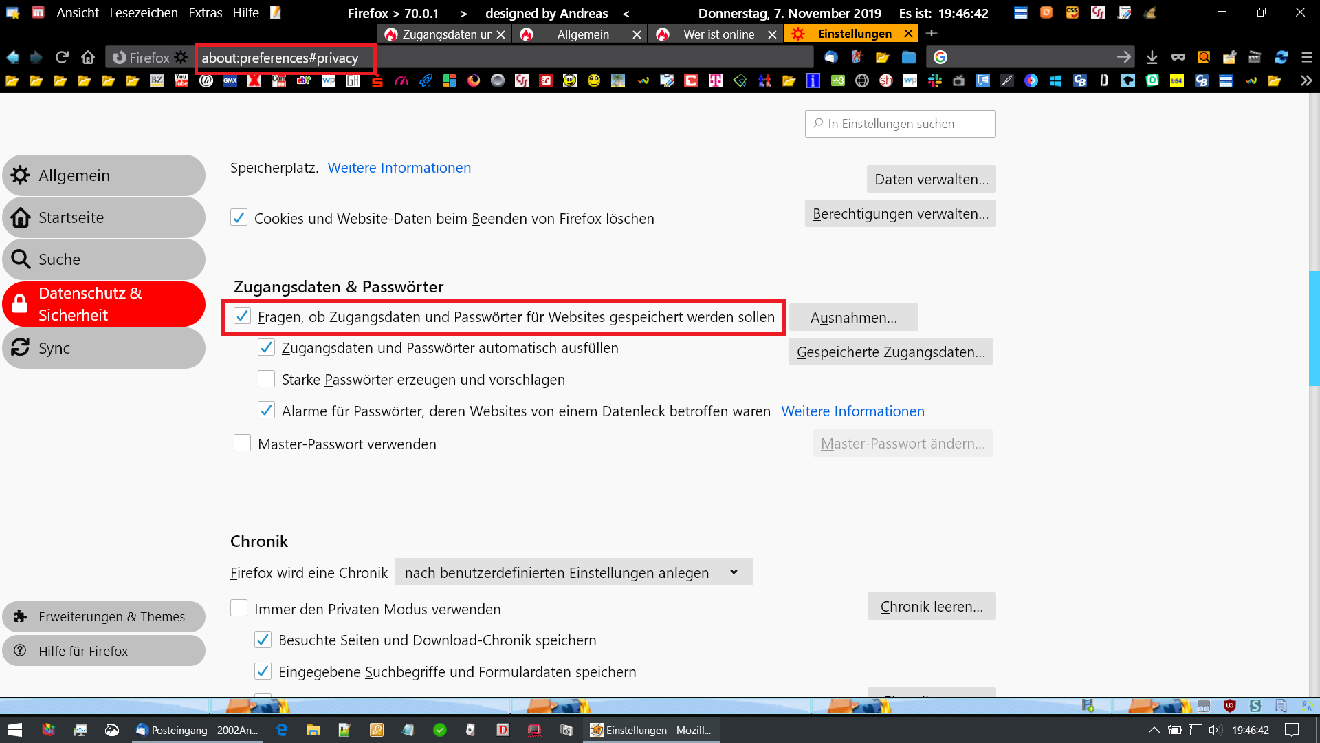
Task: Toggle Master-Passwort verwenden checkbox
Action: (x=242, y=443)
